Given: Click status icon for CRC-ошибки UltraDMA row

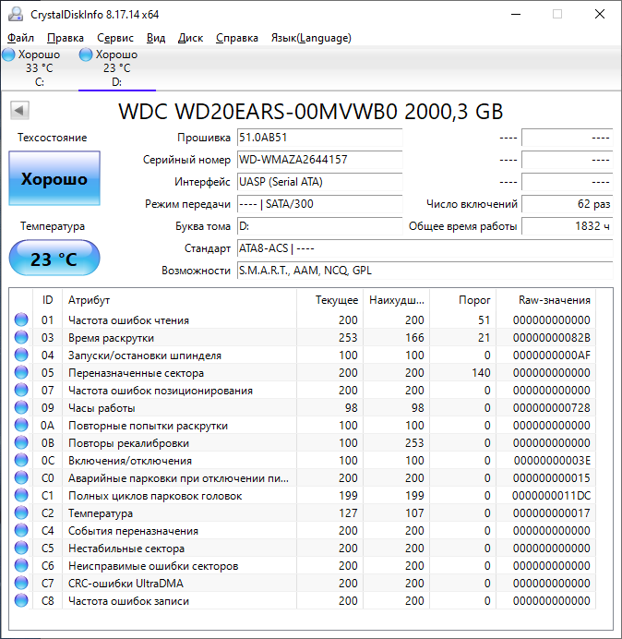Looking at the screenshot, I should [21, 584].
